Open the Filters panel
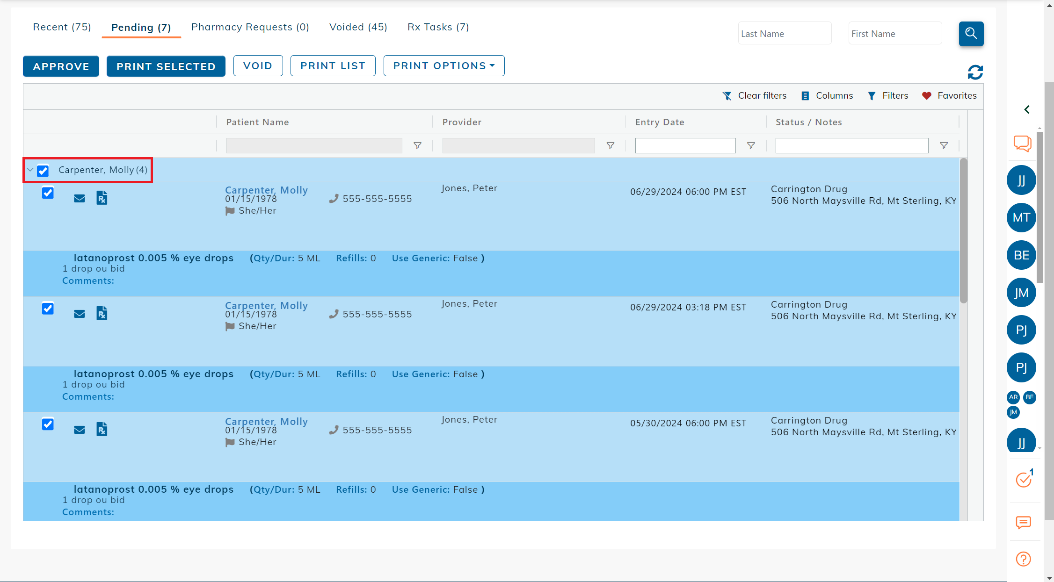 click(888, 96)
